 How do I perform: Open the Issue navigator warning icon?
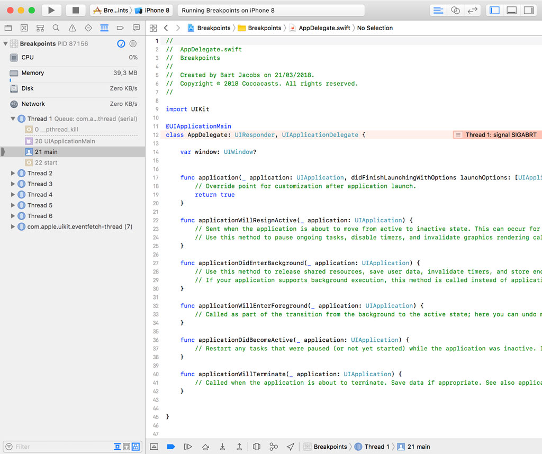coord(72,28)
